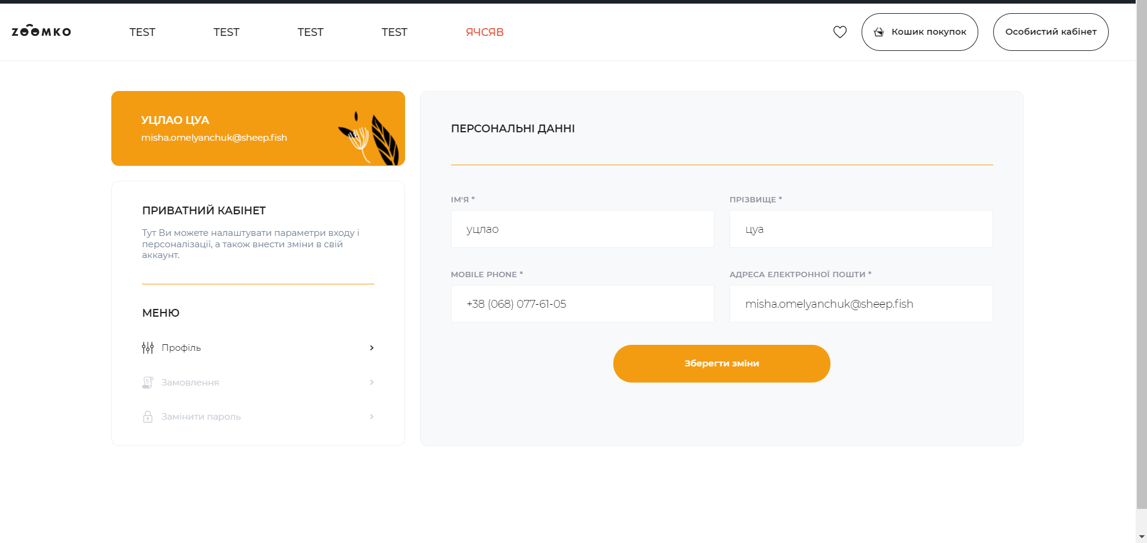Focus the Mobile Phone field
Image resolution: width=1147 pixels, height=543 pixels.
tap(583, 304)
